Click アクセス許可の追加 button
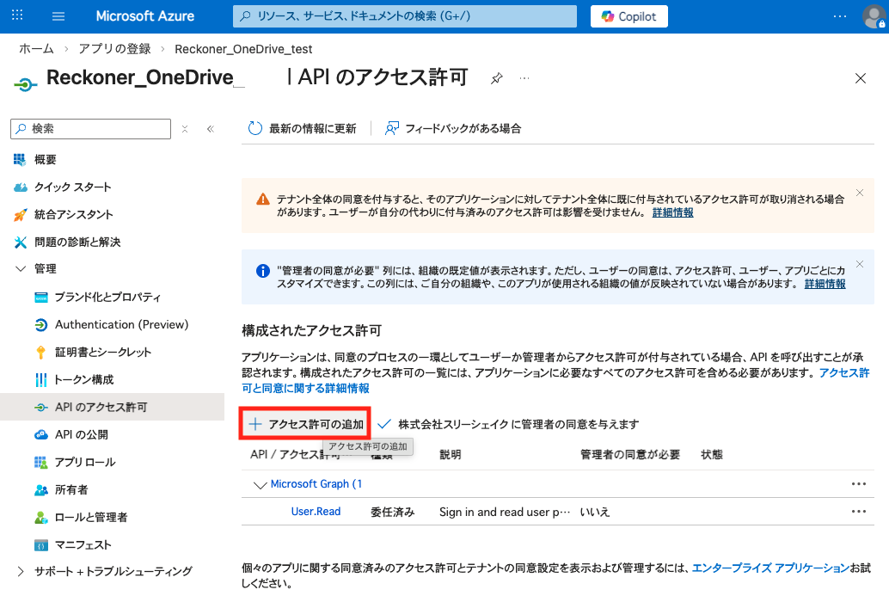Viewport: 889px width, 602px height. point(305,424)
